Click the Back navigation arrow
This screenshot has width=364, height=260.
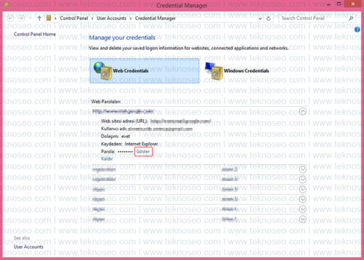(x=10, y=18)
